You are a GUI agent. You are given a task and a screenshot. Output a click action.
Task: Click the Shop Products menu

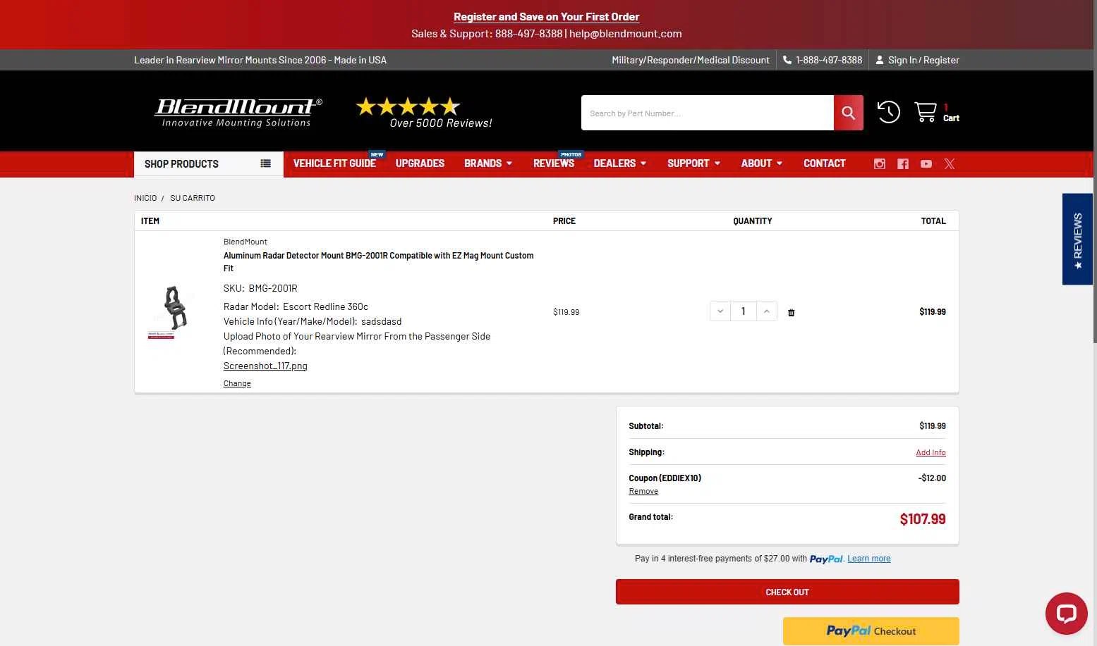click(x=209, y=164)
